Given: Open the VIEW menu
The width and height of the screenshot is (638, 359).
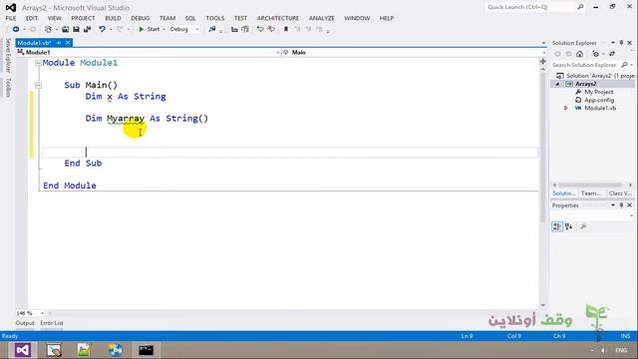Looking at the screenshot, I should [55, 18].
